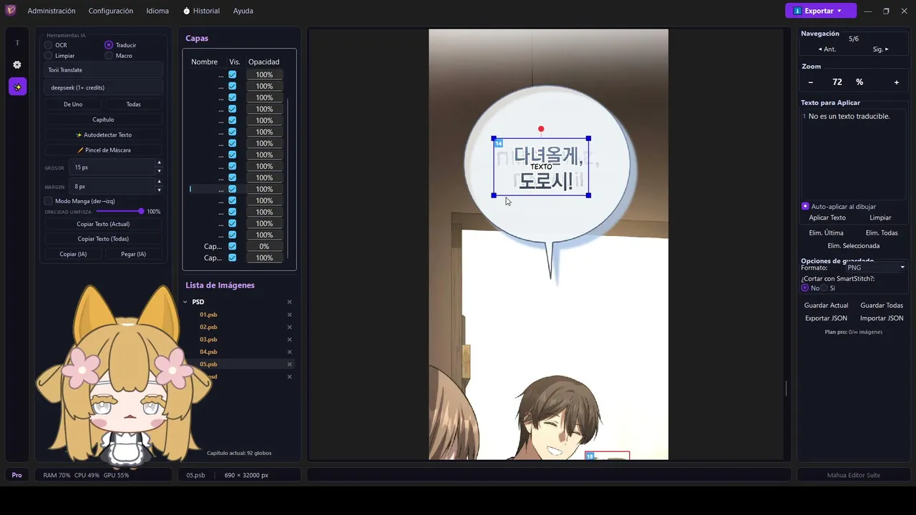Image resolution: width=916 pixels, height=515 pixels.
Task: Select the Limpiar radio option in Herramientas IA
Action: point(48,55)
